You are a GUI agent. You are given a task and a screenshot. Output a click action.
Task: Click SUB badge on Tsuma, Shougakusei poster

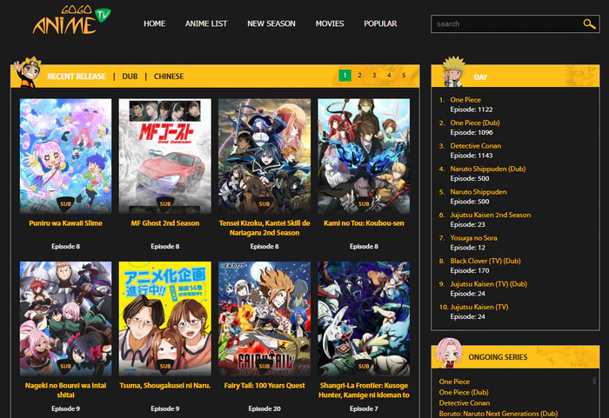tap(165, 366)
